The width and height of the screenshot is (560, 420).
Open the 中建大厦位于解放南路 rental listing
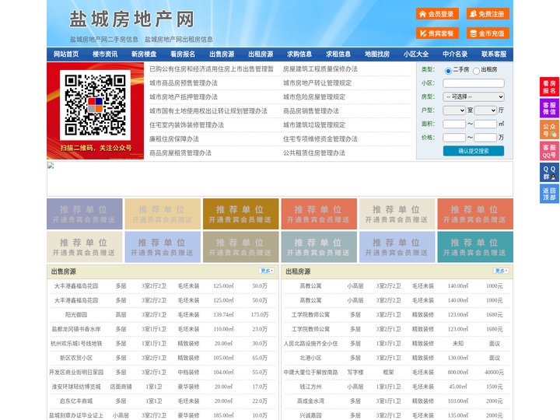(310, 372)
